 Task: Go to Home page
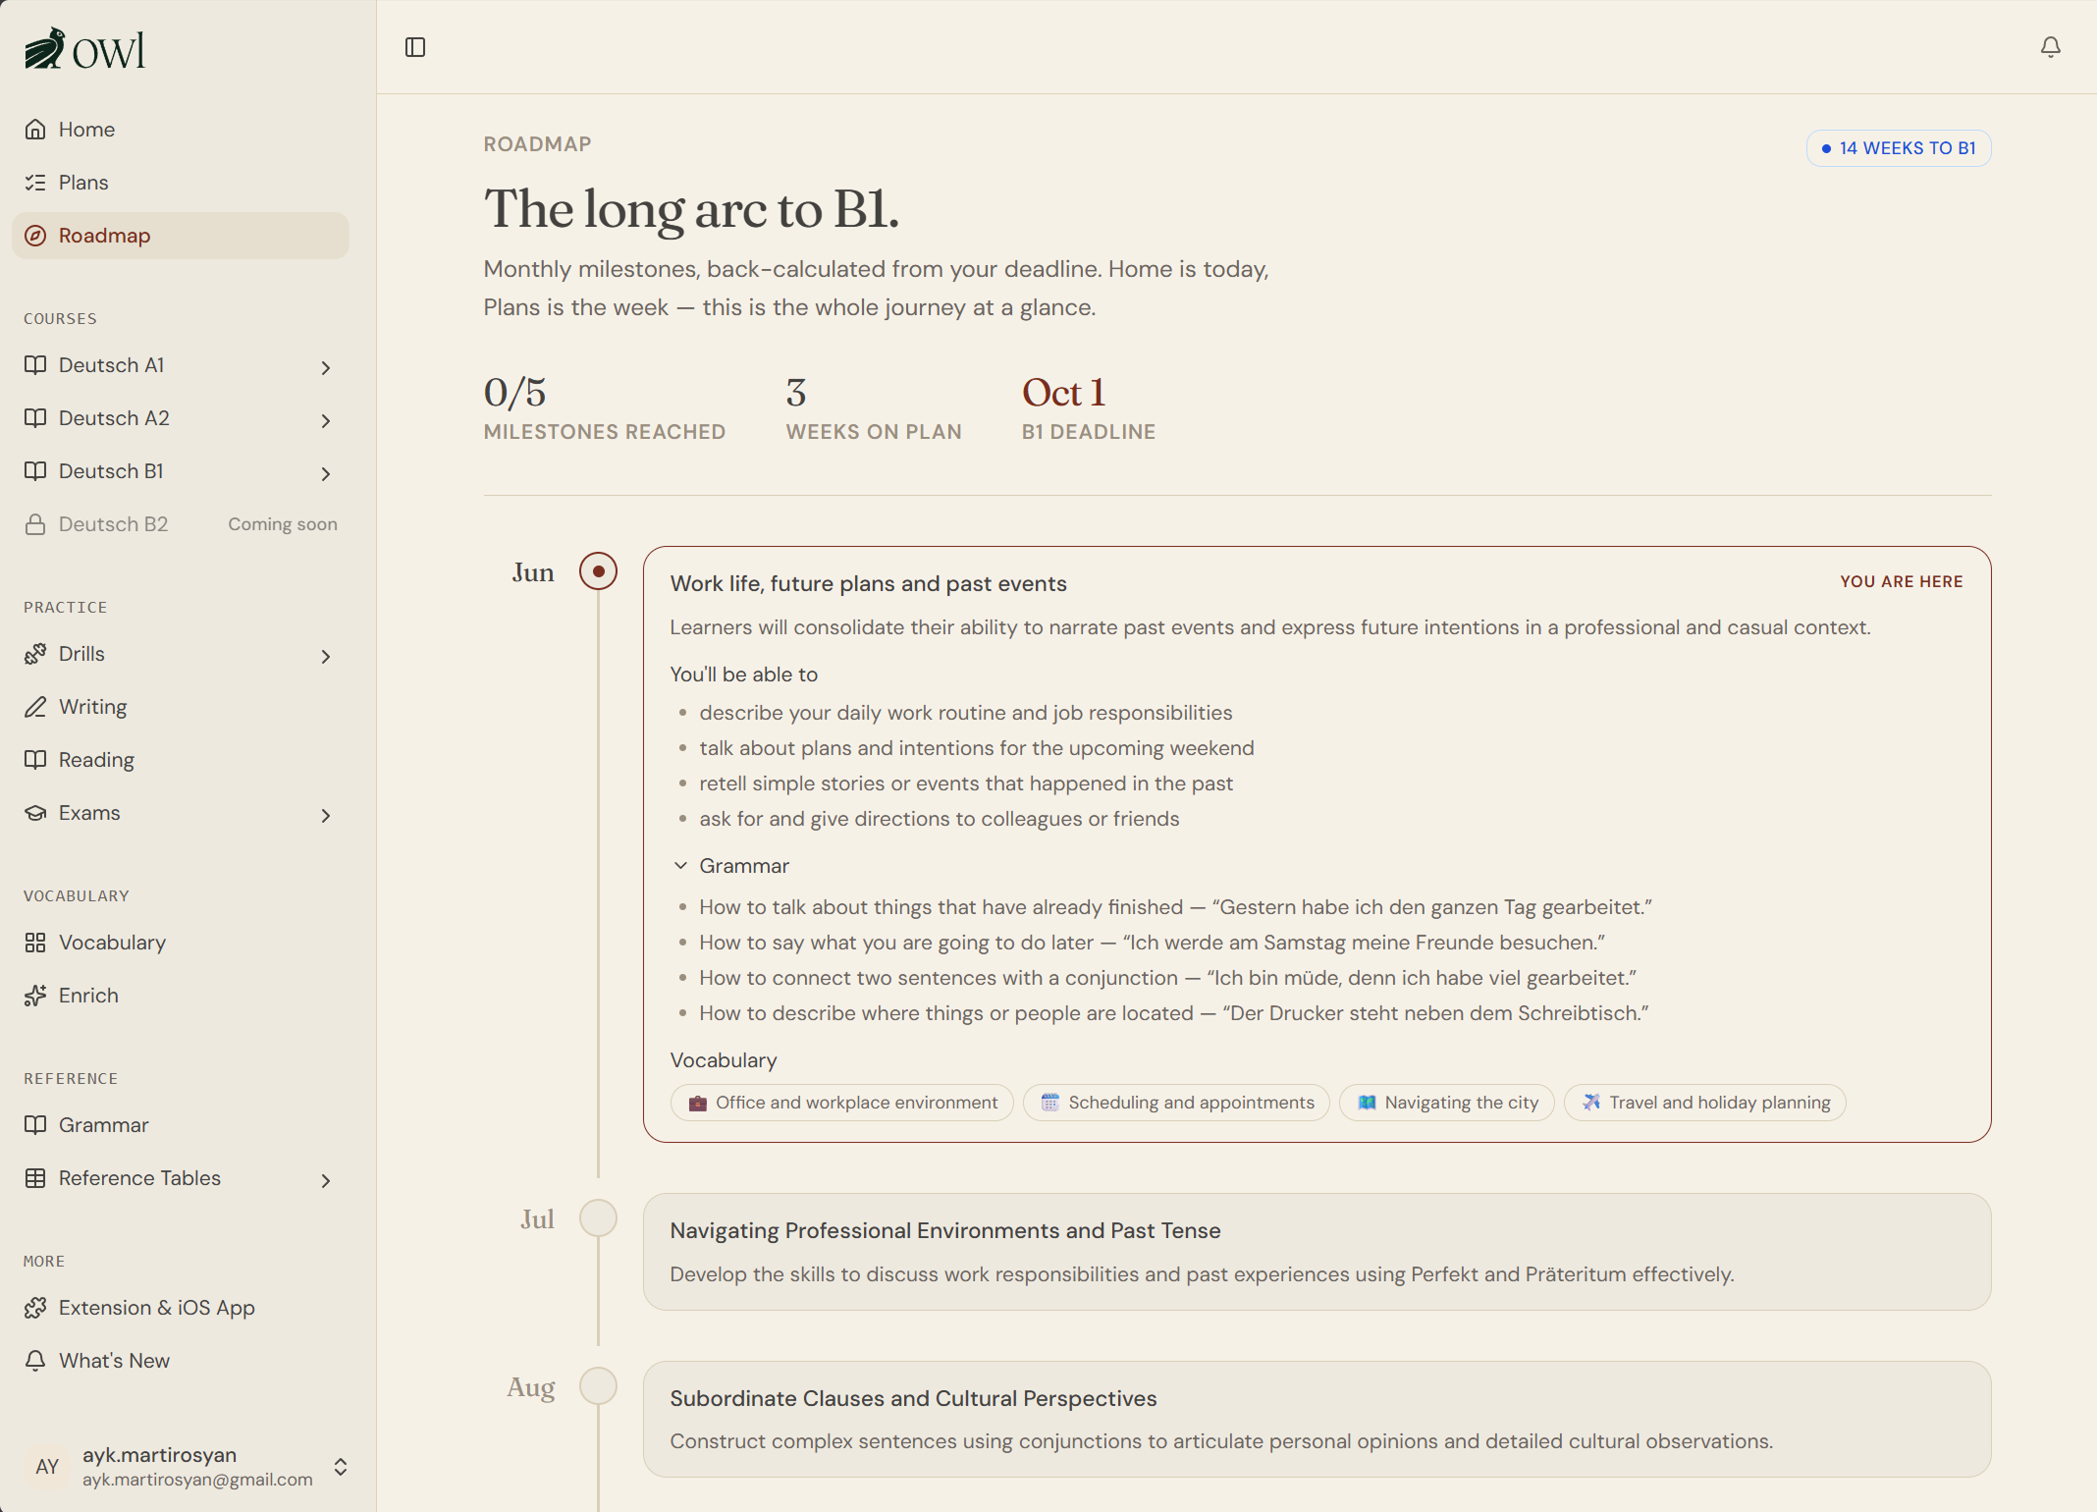(181, 130)
